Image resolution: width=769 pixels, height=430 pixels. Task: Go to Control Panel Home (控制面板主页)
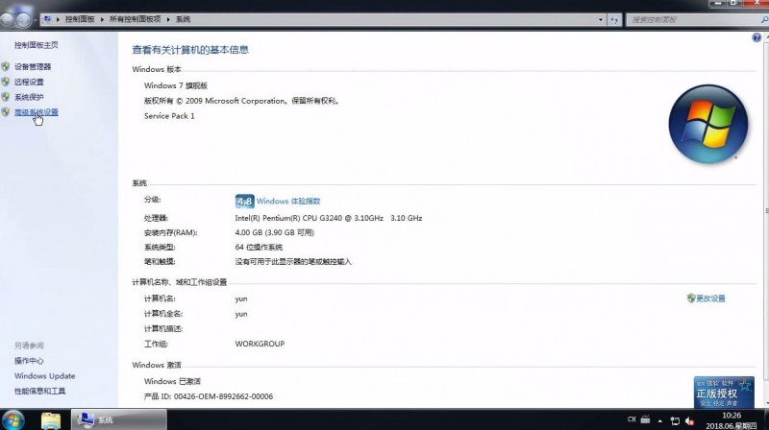tap(37, 45)
